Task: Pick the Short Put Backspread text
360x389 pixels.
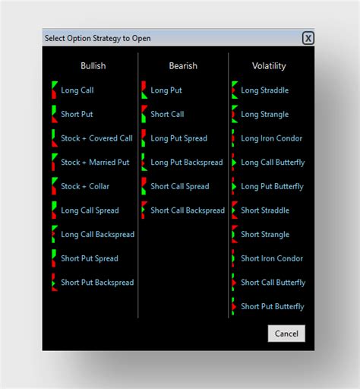Action: pos(97,283)
